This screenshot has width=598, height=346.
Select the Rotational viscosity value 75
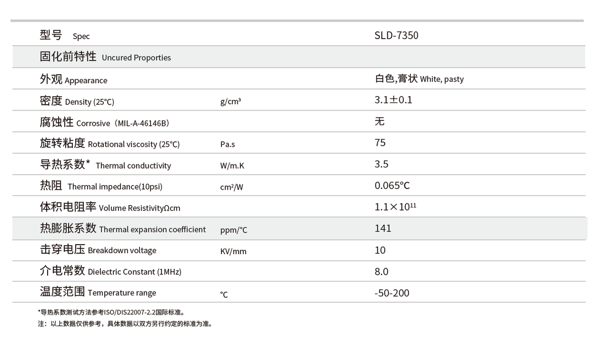tap(380, 143)
